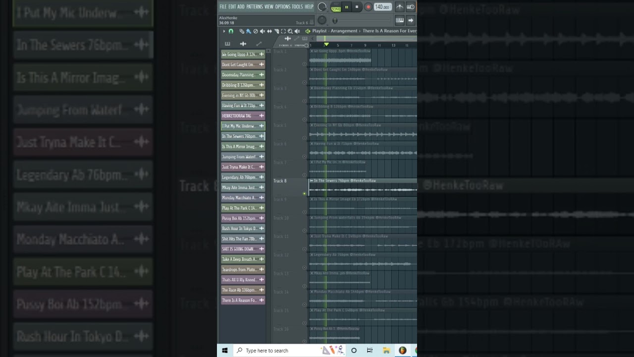The width and height of the screenshot is (634, 357).
Task: Mute Track 2 with its toggle dot
Action: pyautogui.click(x=304, y=82)
